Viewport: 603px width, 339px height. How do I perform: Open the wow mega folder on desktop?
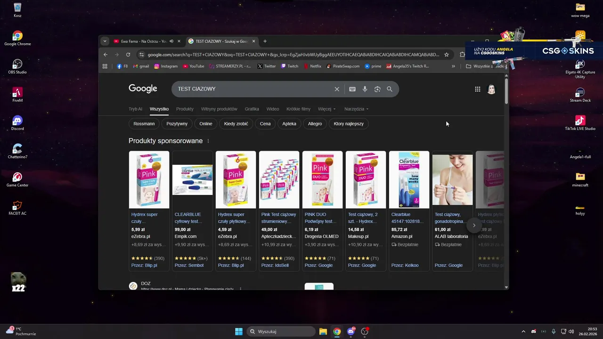(580, 10)
